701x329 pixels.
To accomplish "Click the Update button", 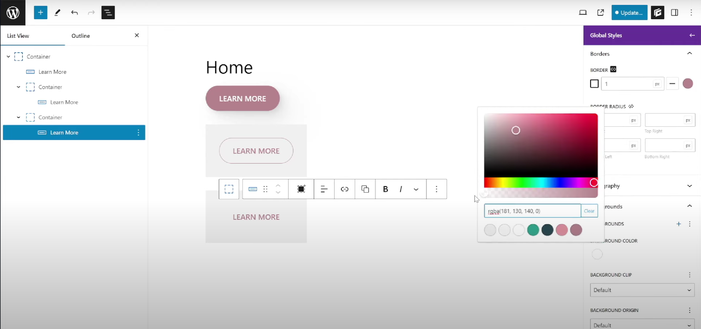I will click(x=629, y=13).
